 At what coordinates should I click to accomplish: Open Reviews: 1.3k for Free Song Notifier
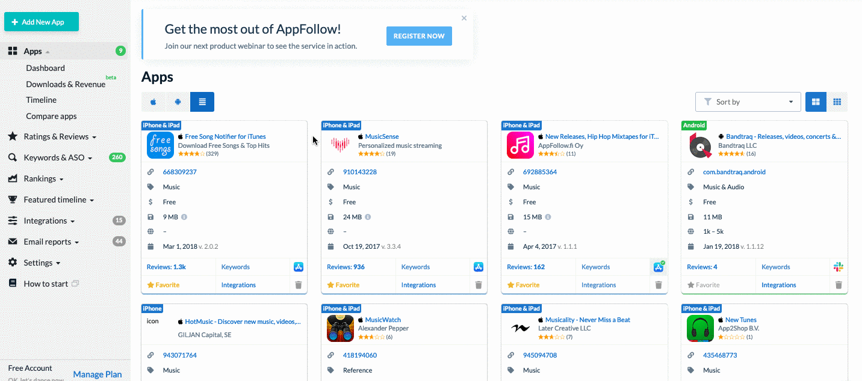click(166, 267)
